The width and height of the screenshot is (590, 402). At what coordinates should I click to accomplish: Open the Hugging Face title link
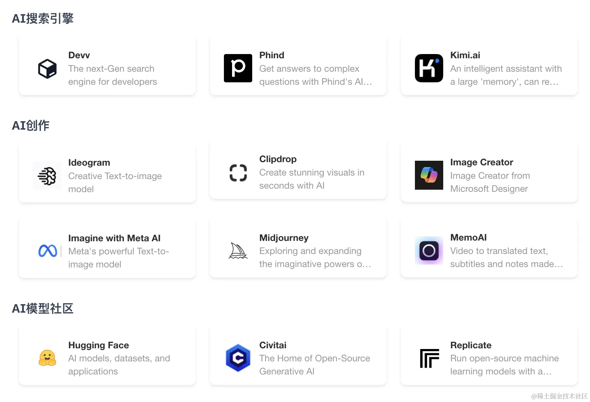98,345
